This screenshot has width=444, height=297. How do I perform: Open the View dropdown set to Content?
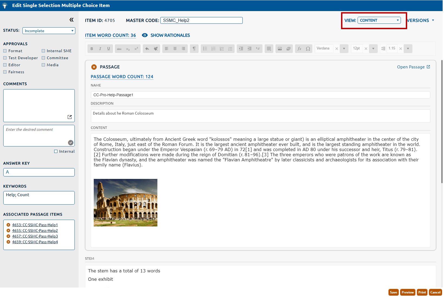click(x=379, y=20)
